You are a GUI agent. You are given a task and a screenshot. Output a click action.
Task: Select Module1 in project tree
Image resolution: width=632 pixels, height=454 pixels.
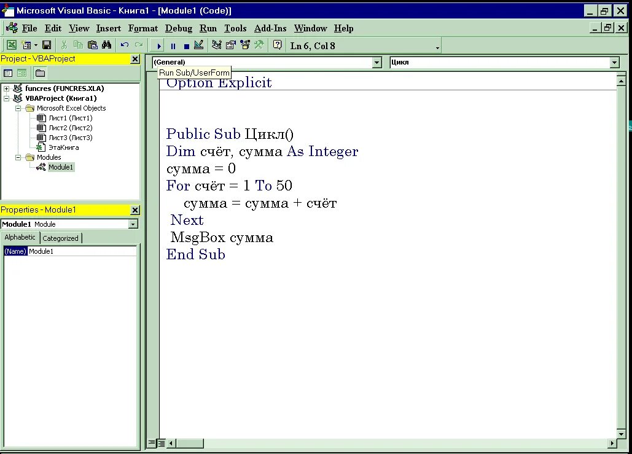point(60,167)
